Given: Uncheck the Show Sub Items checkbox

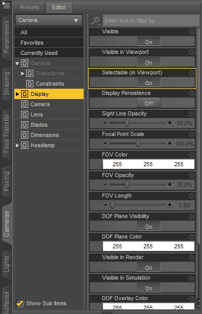Looking at the screenshot, I should 20,303.
